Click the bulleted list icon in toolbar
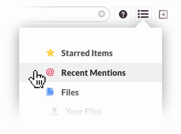Image resolution: width=181 pixels, height=134 pixels. (143, 14)
